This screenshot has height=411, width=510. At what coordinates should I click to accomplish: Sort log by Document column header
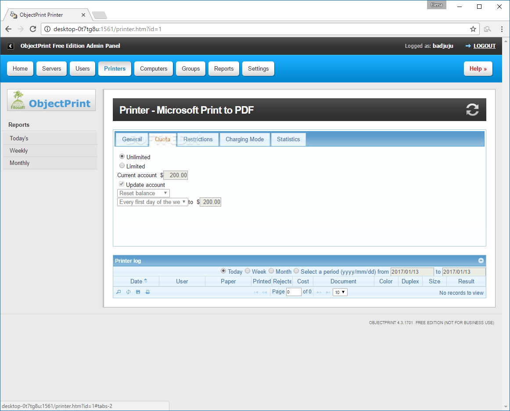[344, 281]
